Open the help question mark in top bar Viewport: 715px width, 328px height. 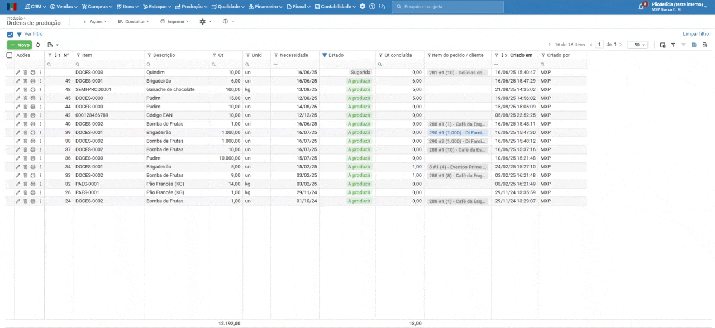coord(372,7)
